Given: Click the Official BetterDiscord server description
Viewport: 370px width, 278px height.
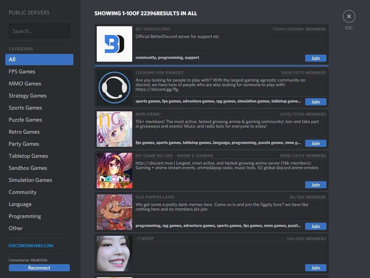Looking at the screenshot, I should (177, 37).
